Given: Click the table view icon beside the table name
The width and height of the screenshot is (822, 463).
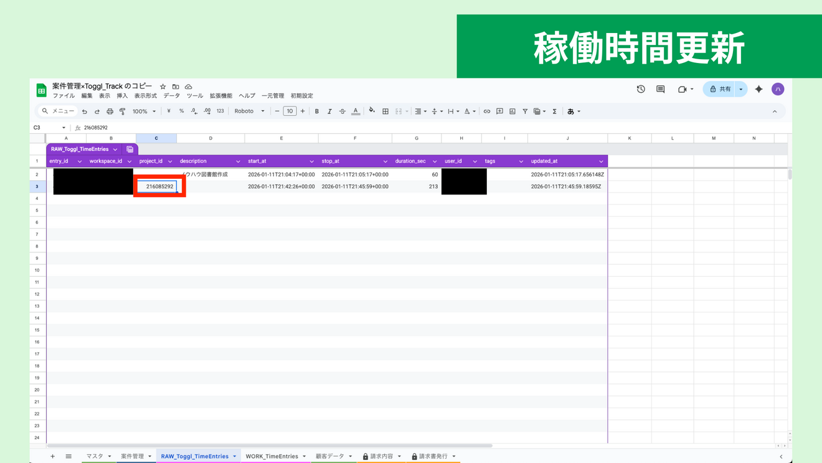Looking at the screenshot, I should pyautogui.click(x=130, y=150).
